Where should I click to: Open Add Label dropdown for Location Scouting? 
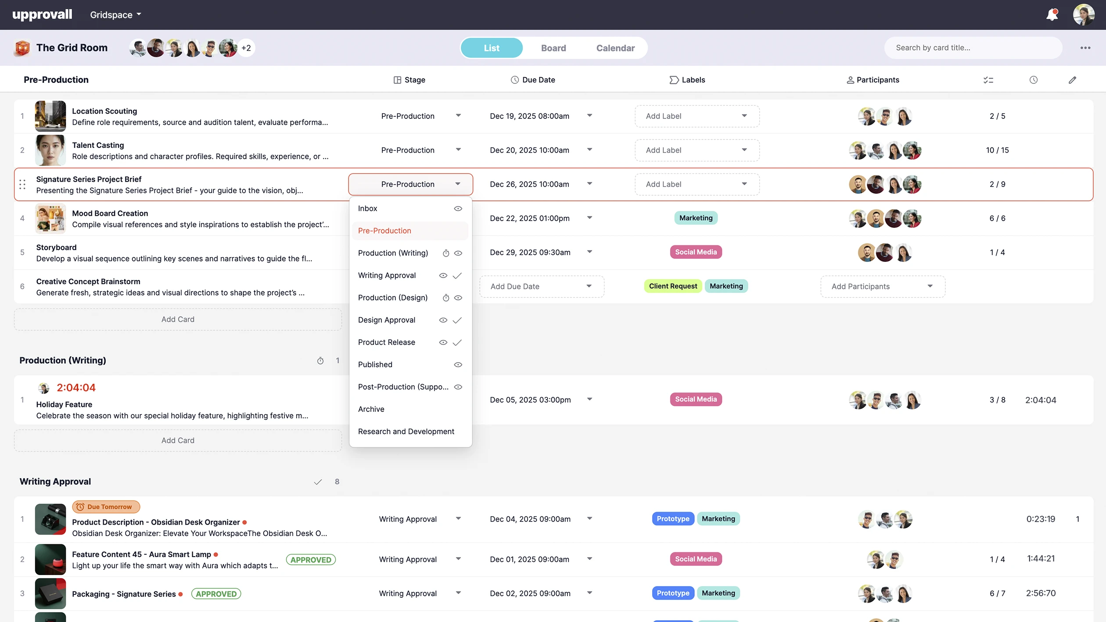point(697,116)
